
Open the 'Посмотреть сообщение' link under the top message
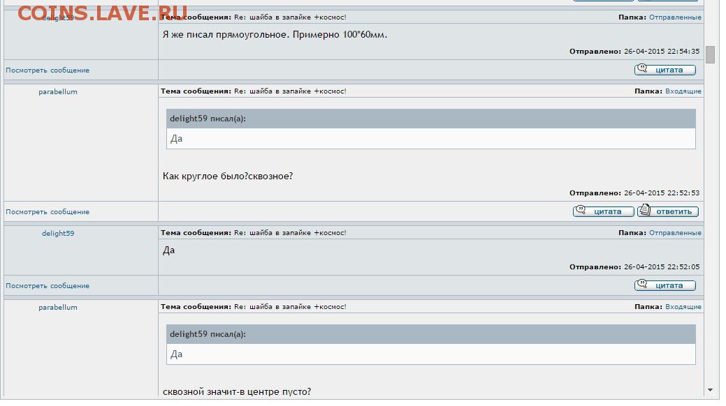pos(48,70)
